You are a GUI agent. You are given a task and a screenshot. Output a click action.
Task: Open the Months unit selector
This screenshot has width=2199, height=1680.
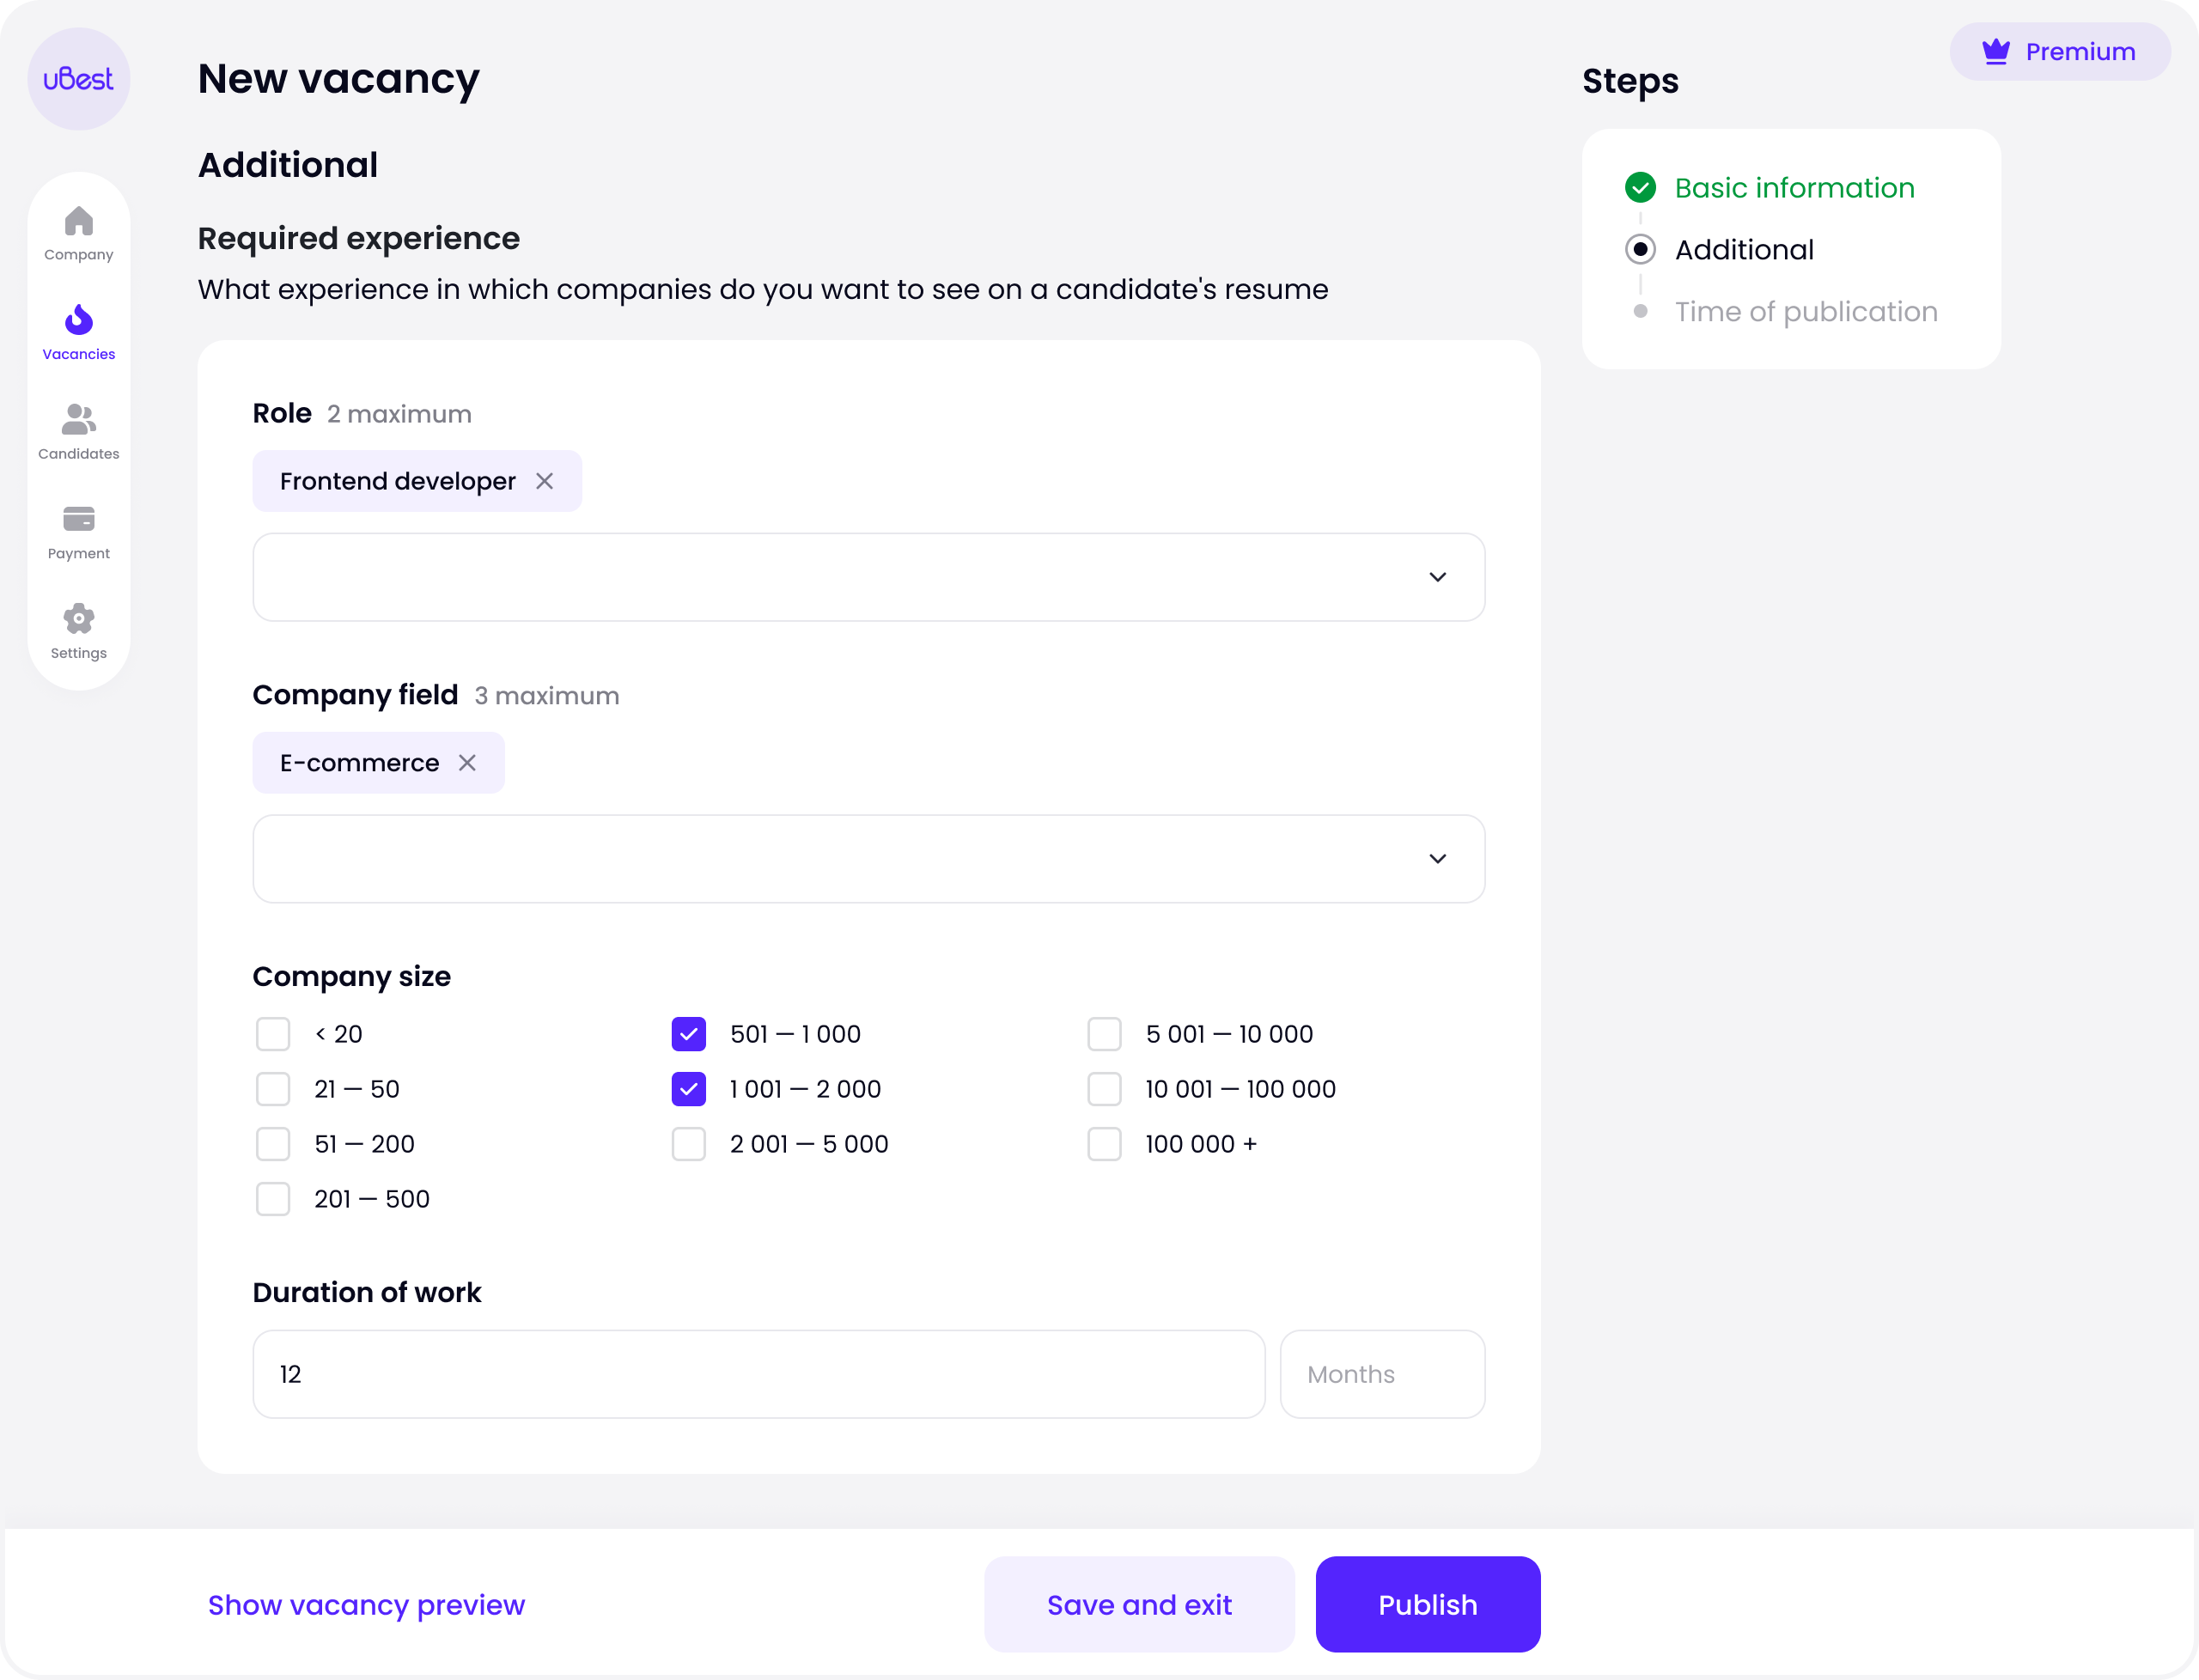pyautogui.click(x=1382, y=1374)
